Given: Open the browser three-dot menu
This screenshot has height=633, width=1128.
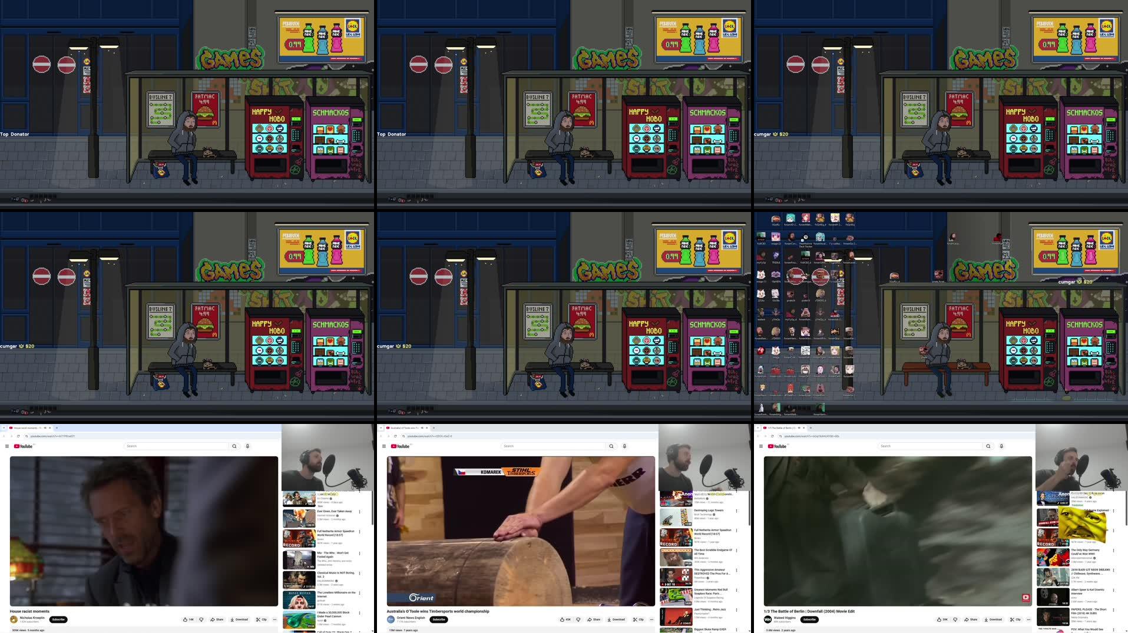Looking at the screenshot, I should pos(278,436).
